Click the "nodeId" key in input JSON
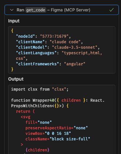 pyautogui.click(x=25, y=36)
